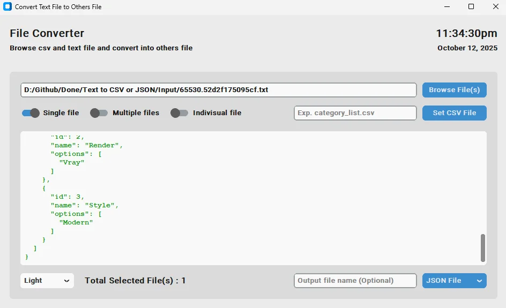The width and height of the screenshot is (506, 308).
Task: Click the "Modern" option text
Action: (76, 222)
